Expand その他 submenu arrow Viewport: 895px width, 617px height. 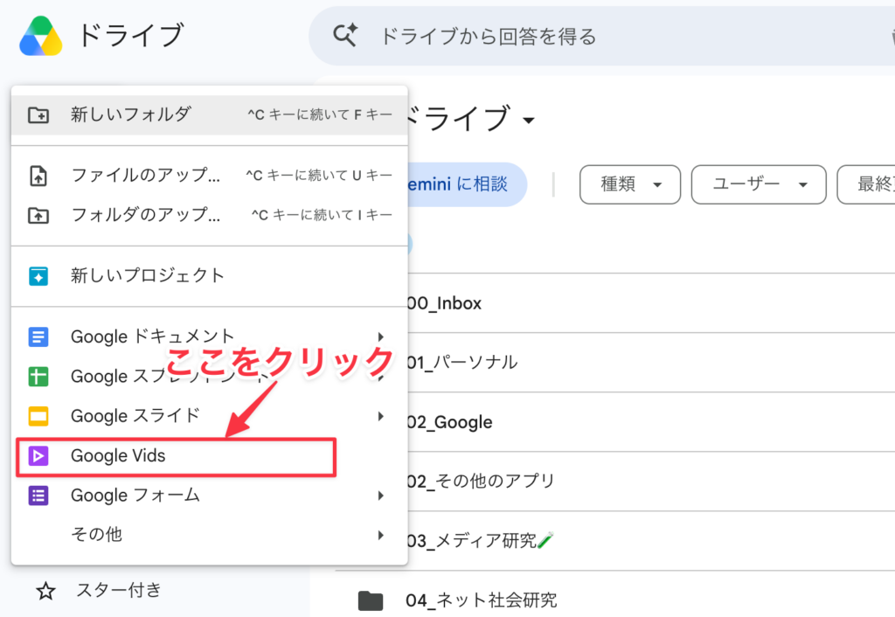pos(381,535)
